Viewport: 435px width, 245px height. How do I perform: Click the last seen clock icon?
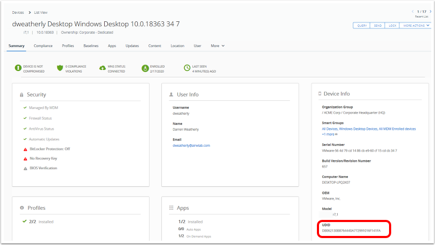coord(187,68)
